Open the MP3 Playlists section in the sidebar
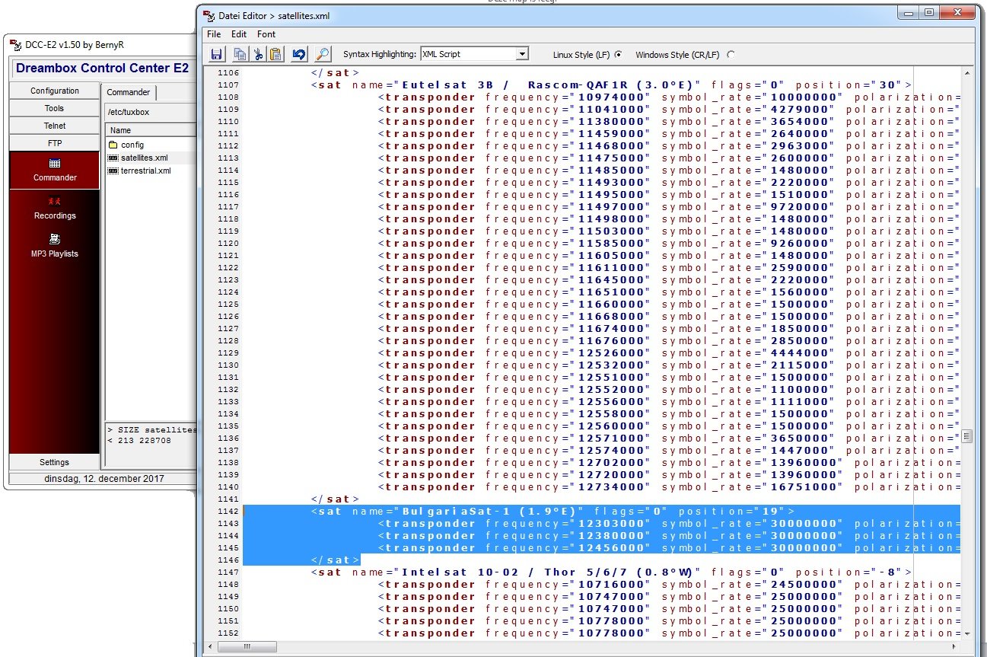987x657 pixels. click(55, 245)
